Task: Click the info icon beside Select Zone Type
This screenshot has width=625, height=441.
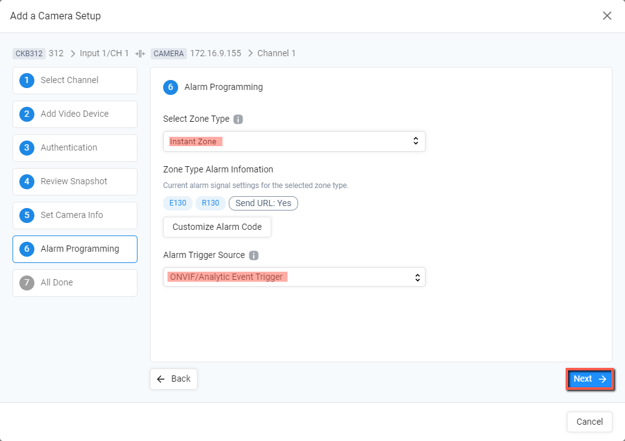Action: click(238, 119)
